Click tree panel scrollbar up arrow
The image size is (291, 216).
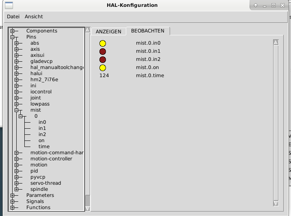pos(88,30)
